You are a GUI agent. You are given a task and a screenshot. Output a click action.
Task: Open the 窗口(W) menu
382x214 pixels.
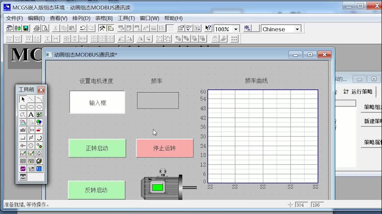click(150, 18)
